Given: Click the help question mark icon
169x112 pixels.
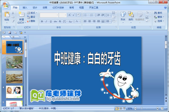Looking at the screenshot, I should [x=165, y=8].
